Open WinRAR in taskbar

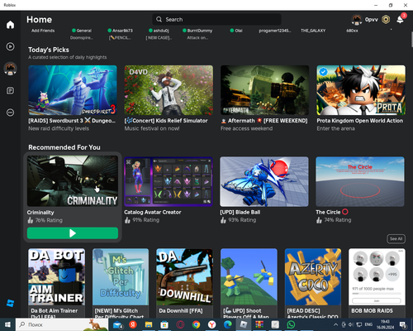(259, 324)
